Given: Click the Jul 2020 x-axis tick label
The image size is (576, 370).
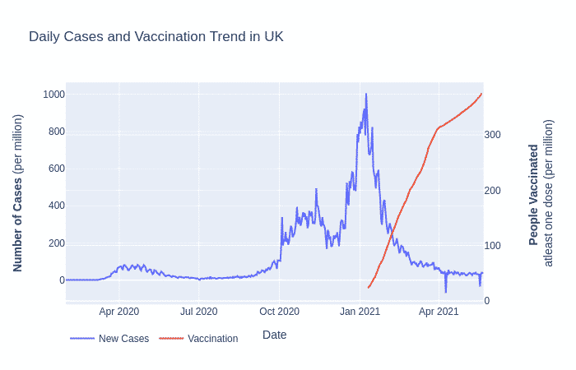Looking at the screenshot, I should (198, 312).
